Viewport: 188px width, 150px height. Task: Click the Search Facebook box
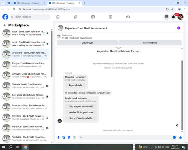coord(30,17)
